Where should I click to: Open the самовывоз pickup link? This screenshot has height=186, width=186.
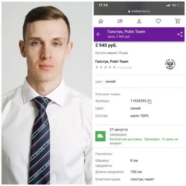click(x=118, y=135)
